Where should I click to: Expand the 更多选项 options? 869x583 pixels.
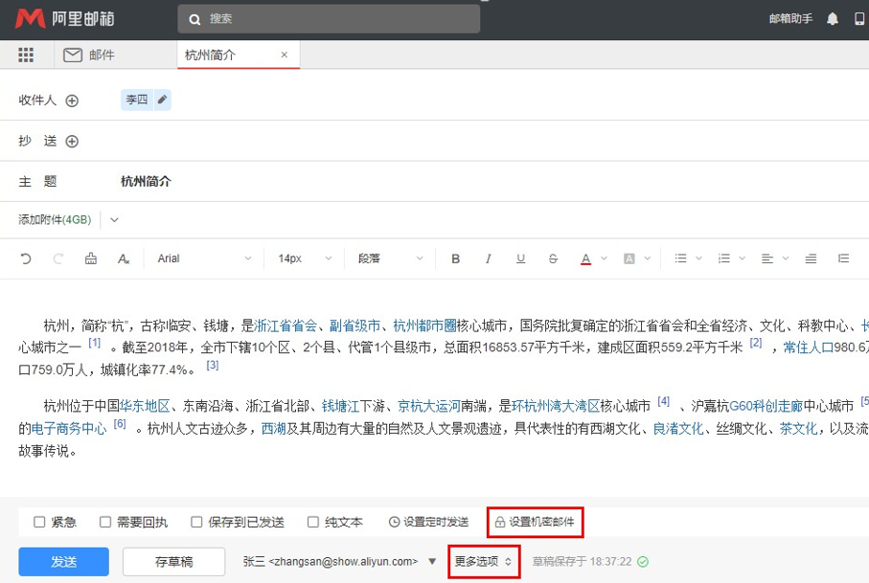tap(484, 562)
